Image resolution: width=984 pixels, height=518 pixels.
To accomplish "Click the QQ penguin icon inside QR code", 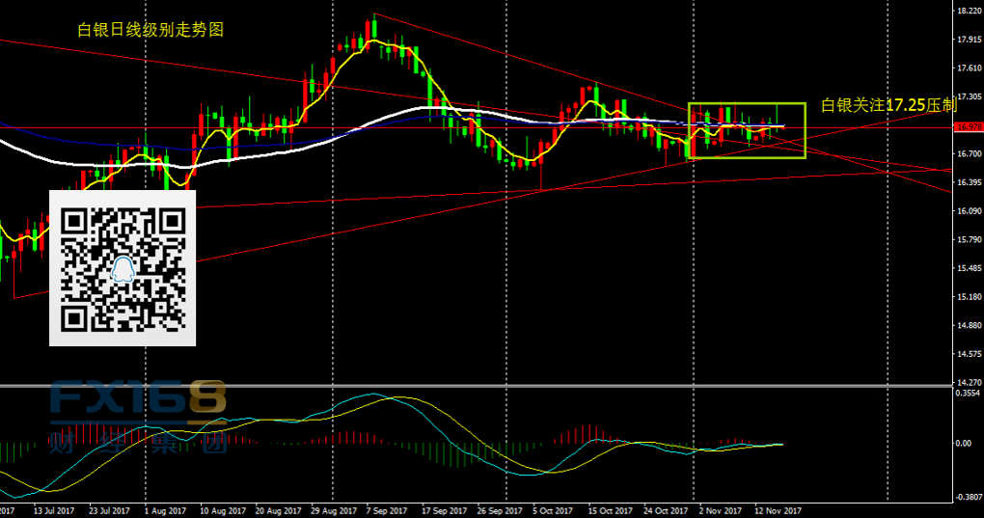I will point(123,268).
